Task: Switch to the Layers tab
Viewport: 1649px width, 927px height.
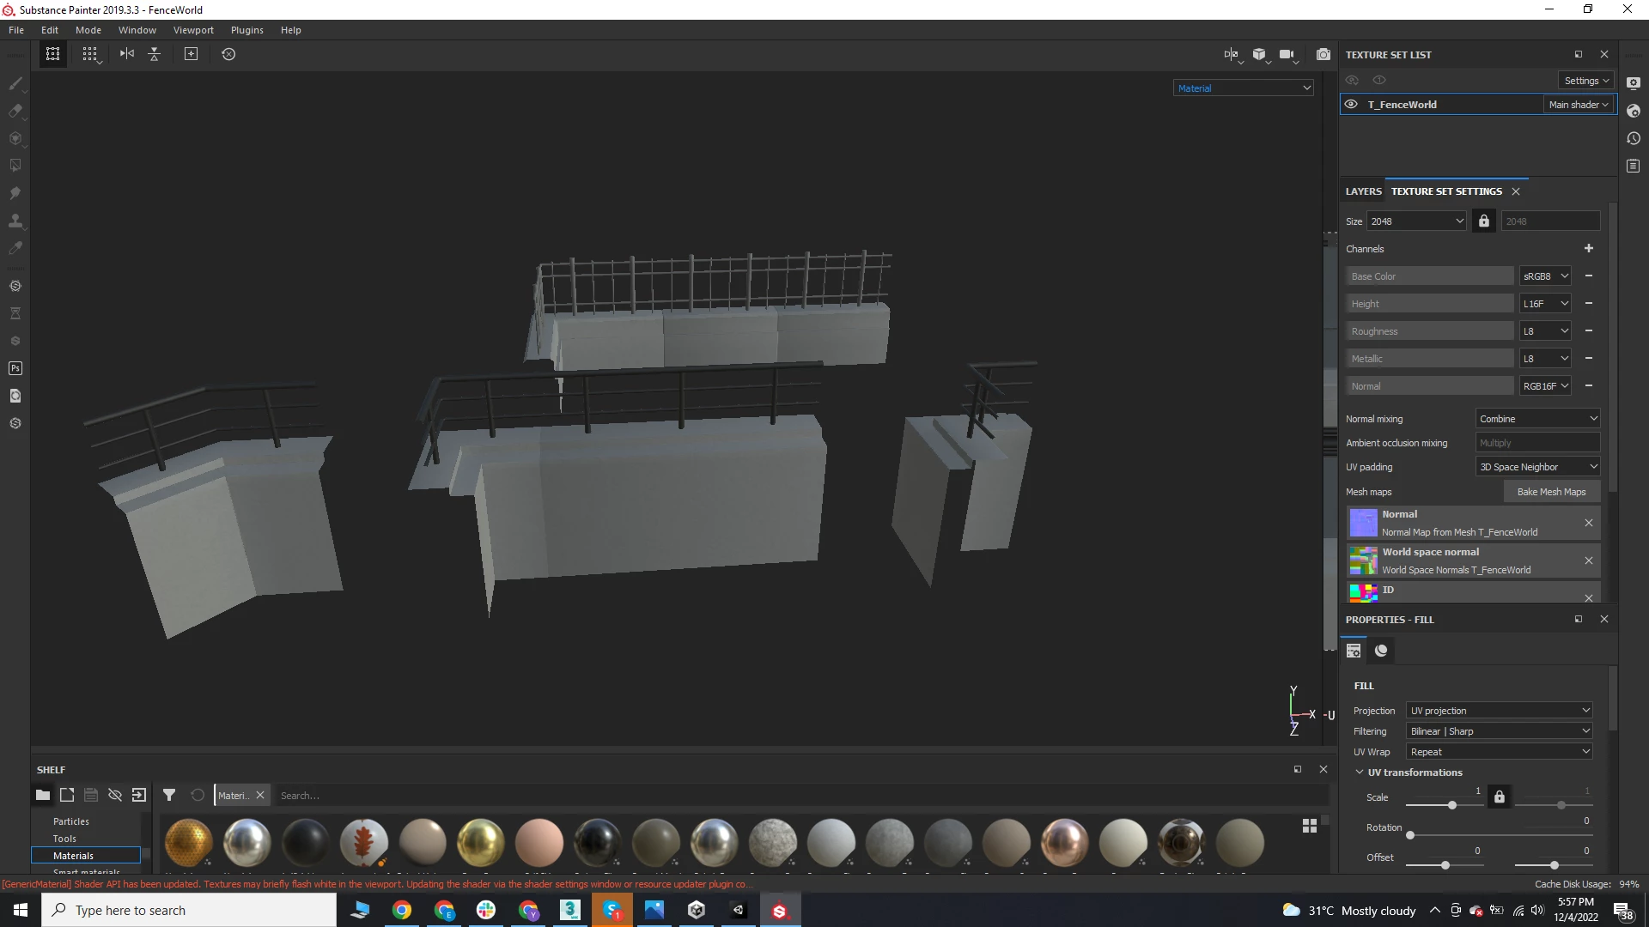Action: [x=1363, y=191]
